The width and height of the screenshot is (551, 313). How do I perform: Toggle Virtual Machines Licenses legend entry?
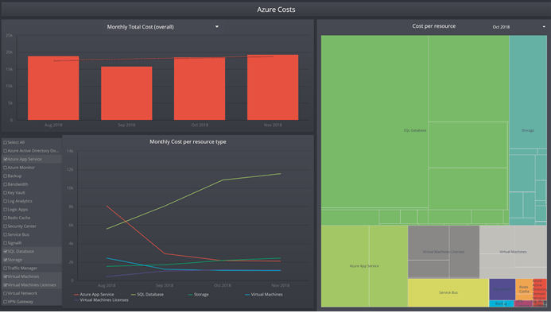tap(101, 300)
